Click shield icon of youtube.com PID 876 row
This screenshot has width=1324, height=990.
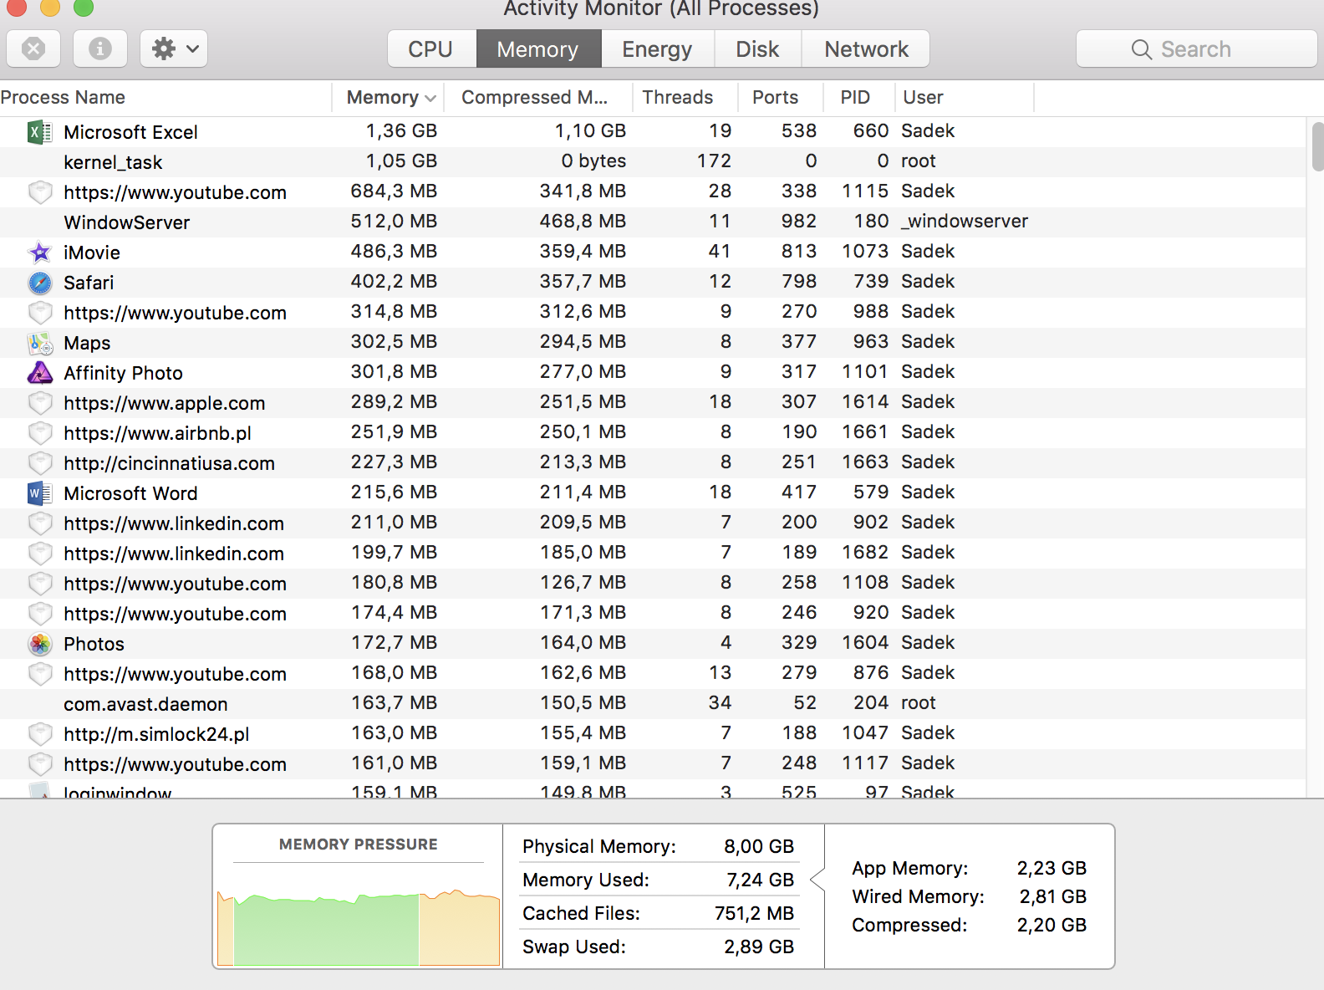pyautogui.click(x=40, y=674)
